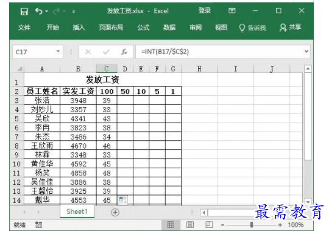
Task: Click zoom in plus button
Action: pos(280,225)
